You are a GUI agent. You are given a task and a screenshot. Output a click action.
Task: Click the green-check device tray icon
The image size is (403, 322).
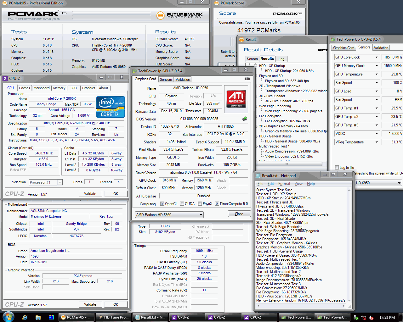356,318
